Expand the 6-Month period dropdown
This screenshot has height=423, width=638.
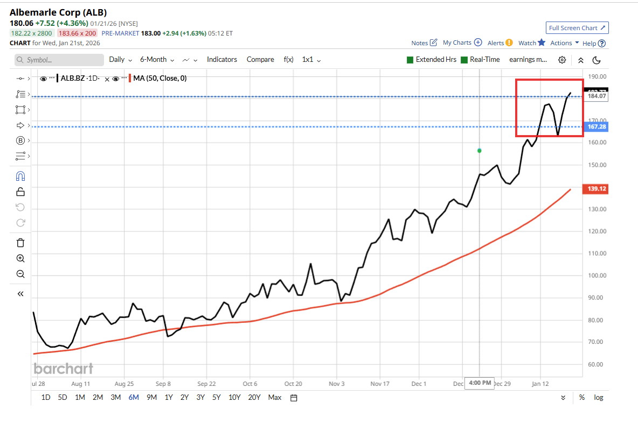point(157,60)
